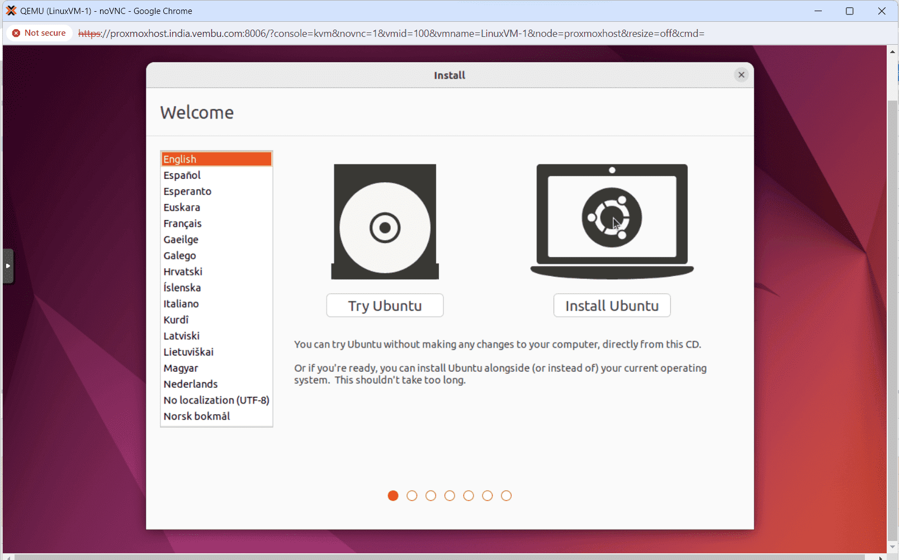Select Nederlands language
The width and height of the screenshot is (899, 560).
(216, 385)
